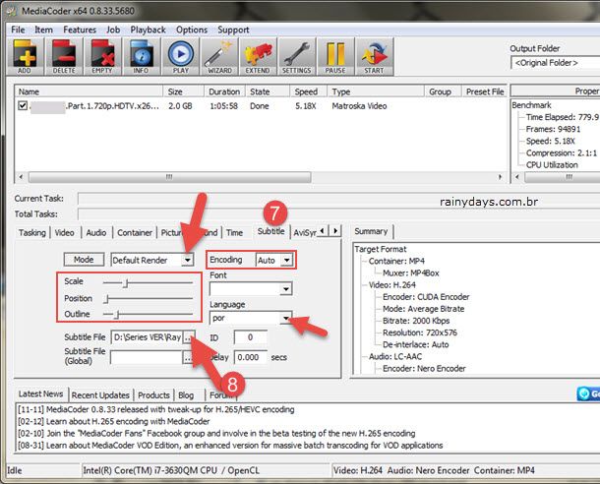Viewport: 600px width, 484px height.
Task: Click the Delay seconds input field
Action: tap(250, 357)
